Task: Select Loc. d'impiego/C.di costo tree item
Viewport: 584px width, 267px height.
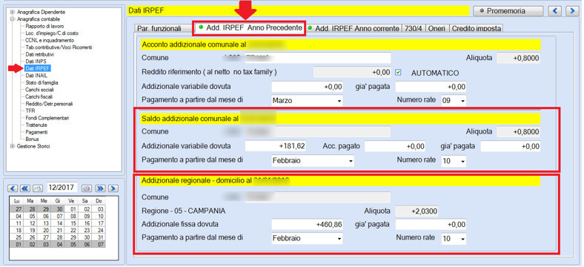Action: tap(52, 33)
